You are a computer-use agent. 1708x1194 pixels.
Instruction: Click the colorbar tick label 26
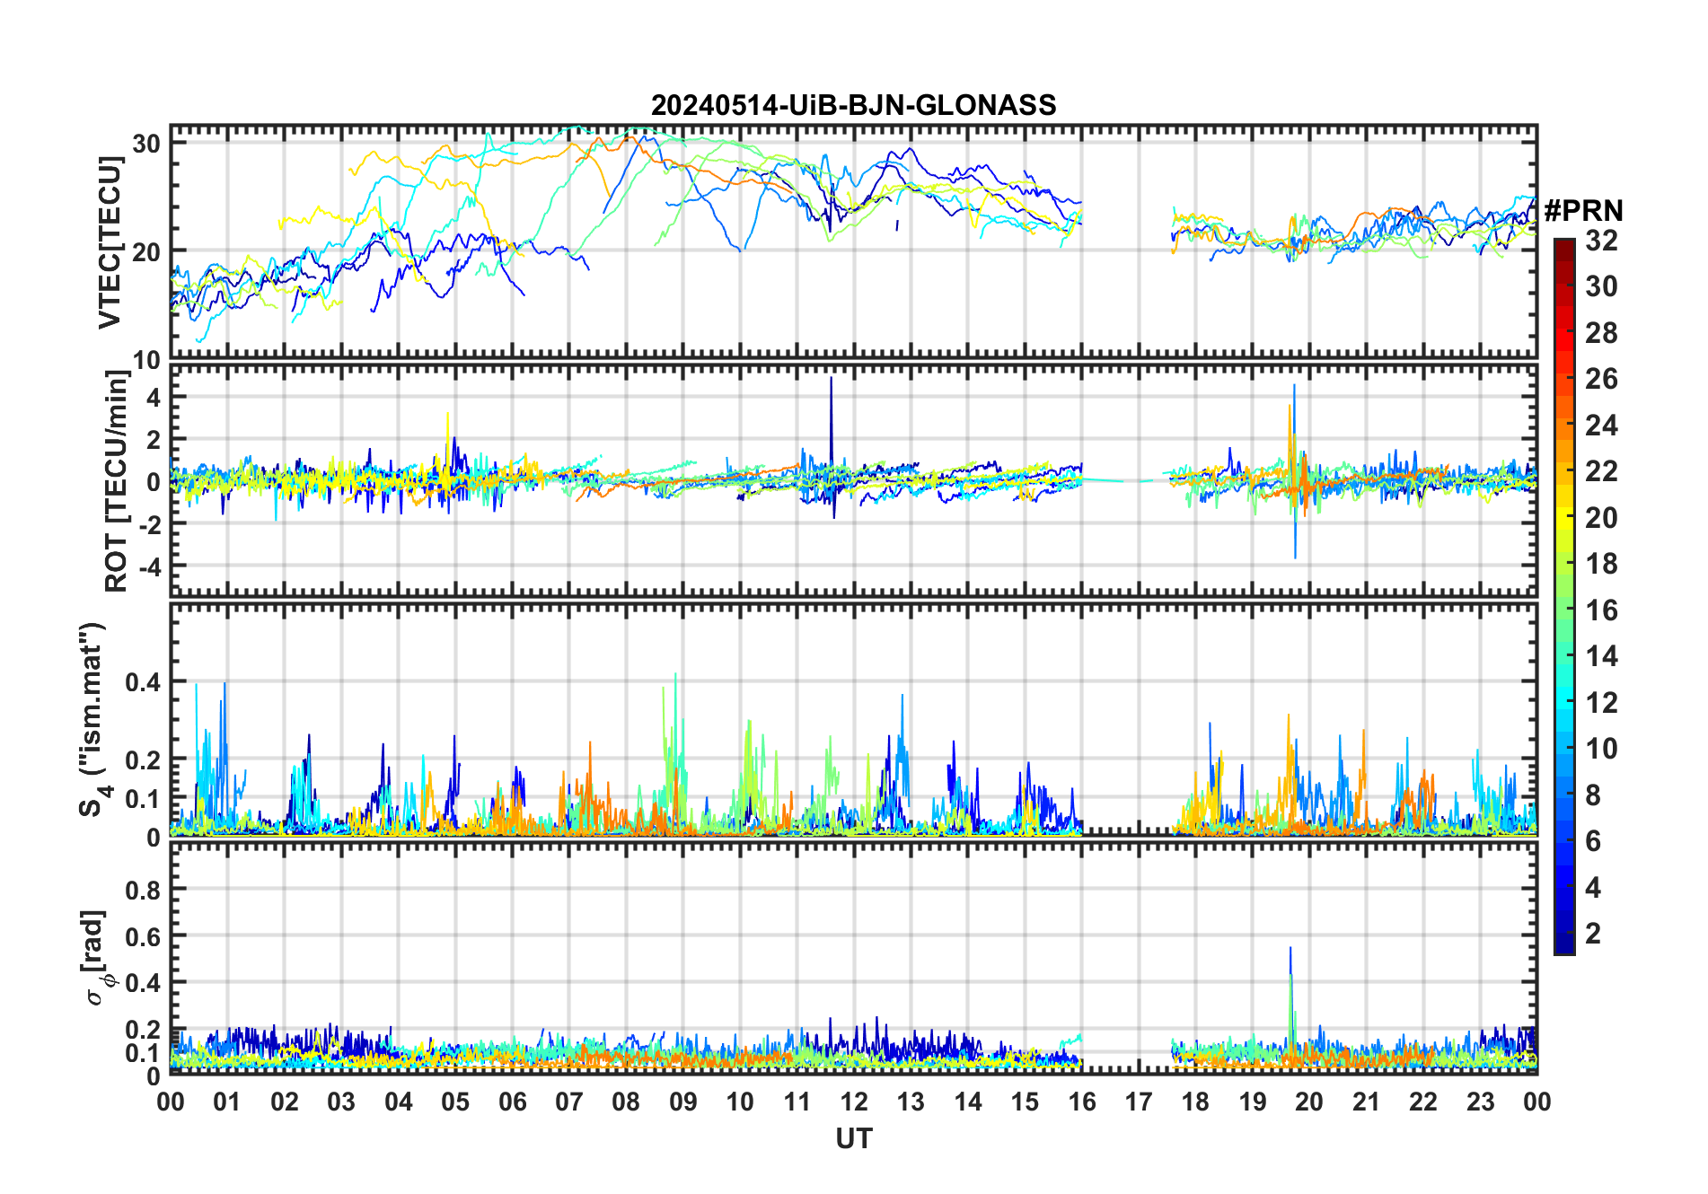pos(1601,379)
